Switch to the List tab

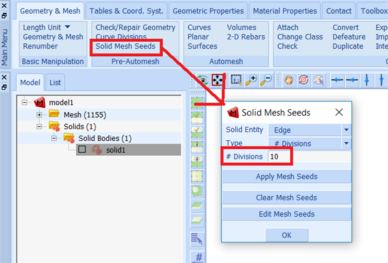click(x=55, y=83)
